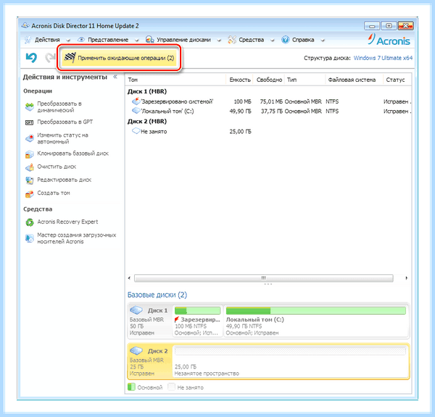
Task: Sort by Файловая система column header
Action: coord(354,80)
